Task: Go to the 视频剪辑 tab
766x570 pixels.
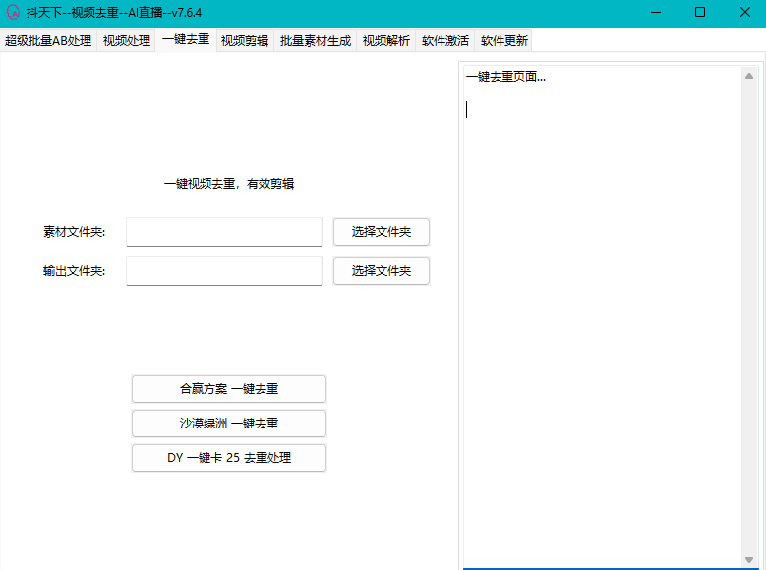Action: click(x=245, y=41)
